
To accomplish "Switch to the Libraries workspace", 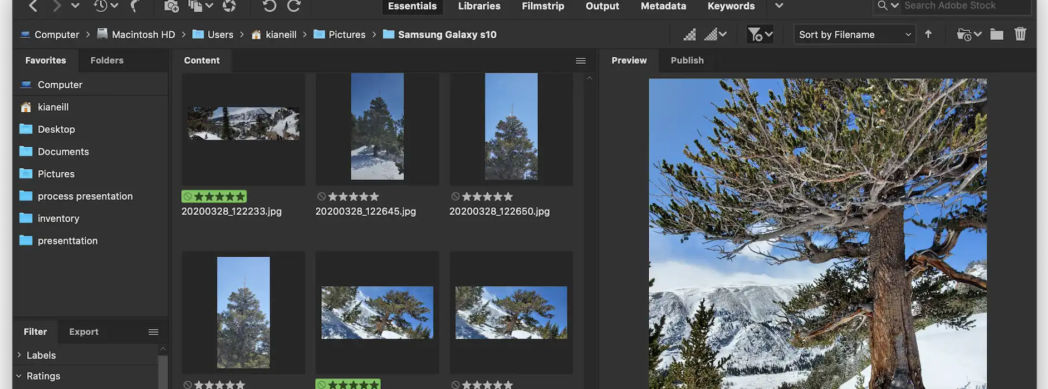I will [479, 6].
